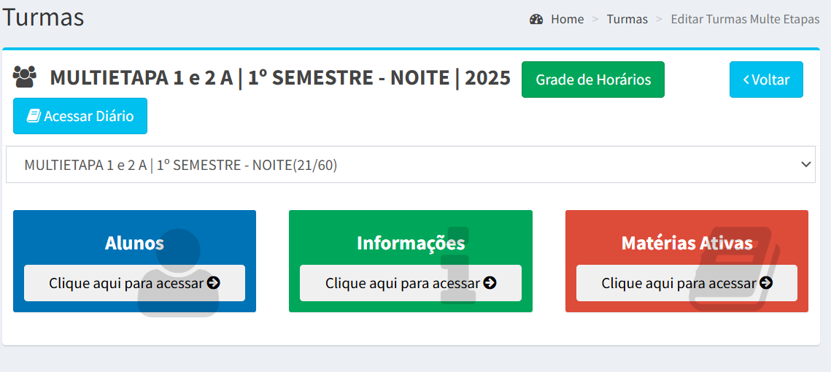Access Alunos via Clique aqui para acessar
The width and height of the screenshot is (831, 372).
135,283
